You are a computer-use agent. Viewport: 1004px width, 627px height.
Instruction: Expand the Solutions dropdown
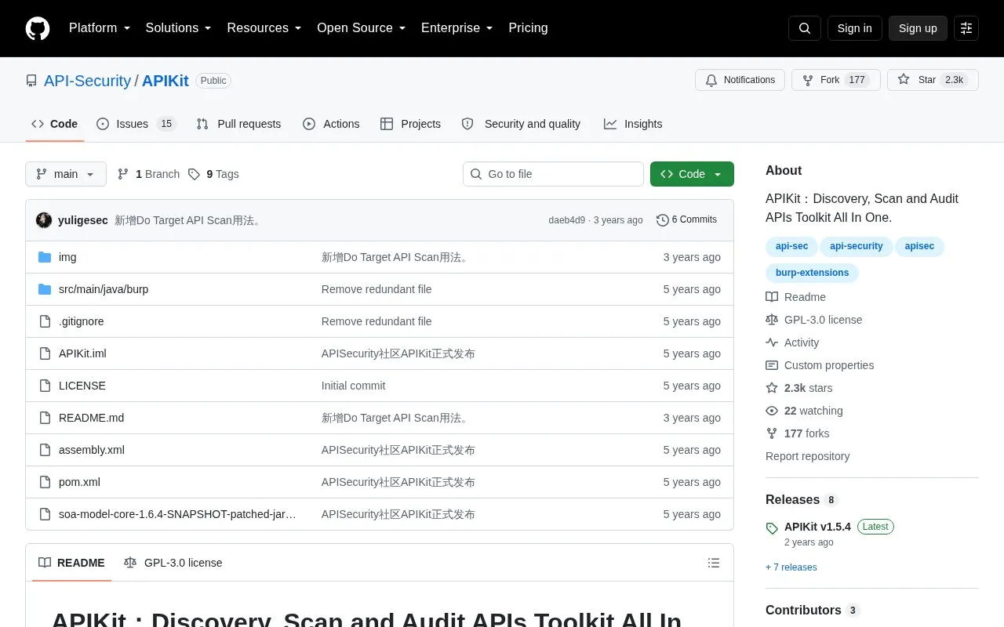[179, 28]
